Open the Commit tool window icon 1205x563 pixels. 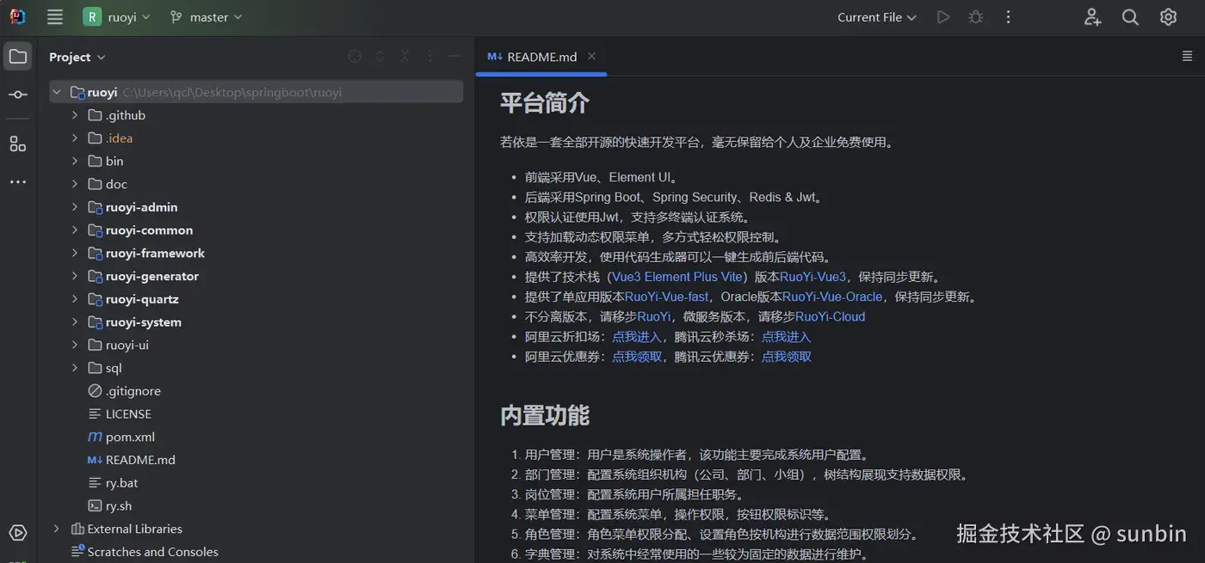17,95
